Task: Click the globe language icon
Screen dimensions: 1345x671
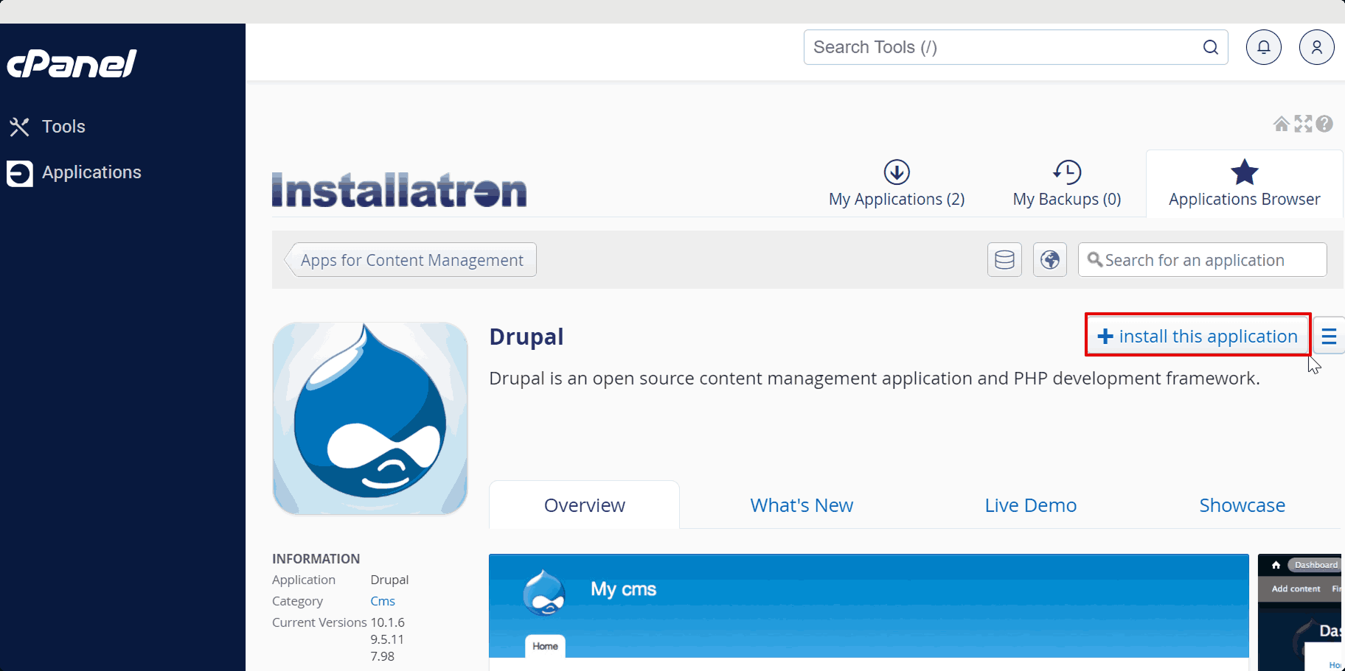Action: tap(1049, 259)
